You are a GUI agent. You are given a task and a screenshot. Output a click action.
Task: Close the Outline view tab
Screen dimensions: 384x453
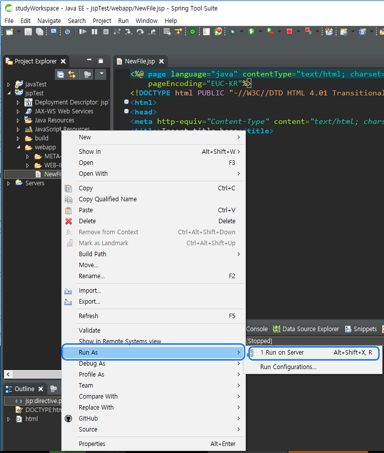tap(41, 389)
